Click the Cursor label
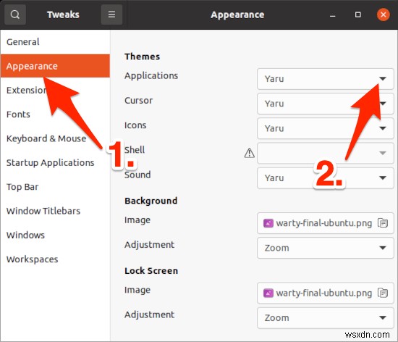 pyautogui.click(x=138, y=101)
